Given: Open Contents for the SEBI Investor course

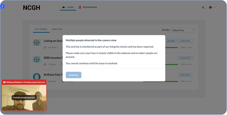Looking at the screenshot, I should [185, 58].
